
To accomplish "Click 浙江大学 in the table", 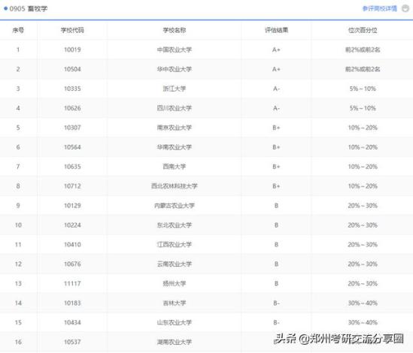I will tap(175, 89).
